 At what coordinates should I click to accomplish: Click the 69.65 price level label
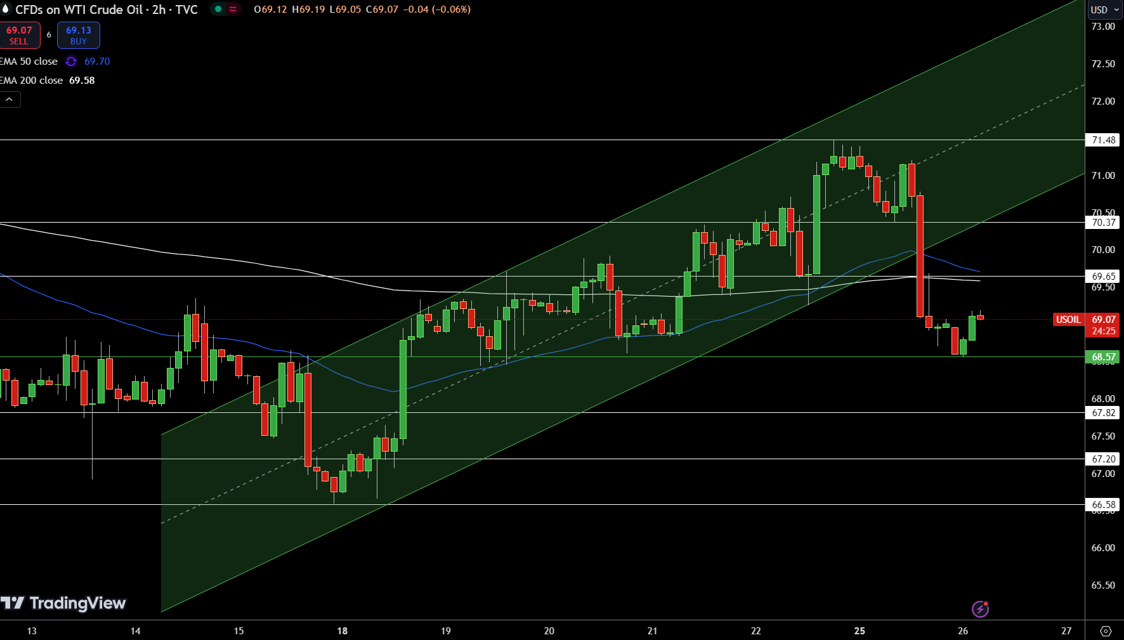click(x=1104, y=277)
